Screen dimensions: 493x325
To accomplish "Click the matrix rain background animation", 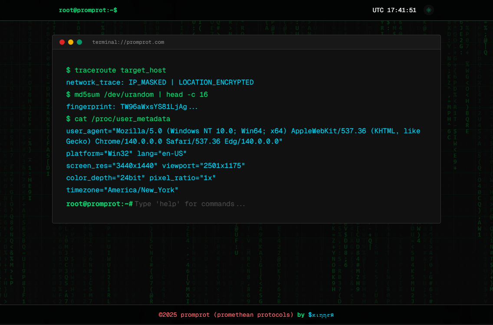I will click(x=26, y=260).
